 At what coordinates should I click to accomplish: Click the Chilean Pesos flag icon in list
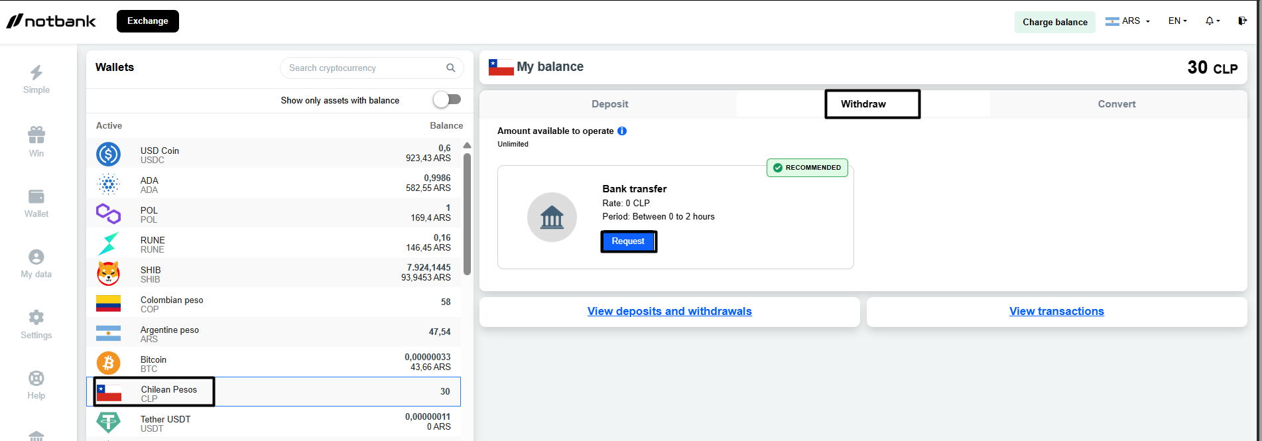click(x=109, y=393)
